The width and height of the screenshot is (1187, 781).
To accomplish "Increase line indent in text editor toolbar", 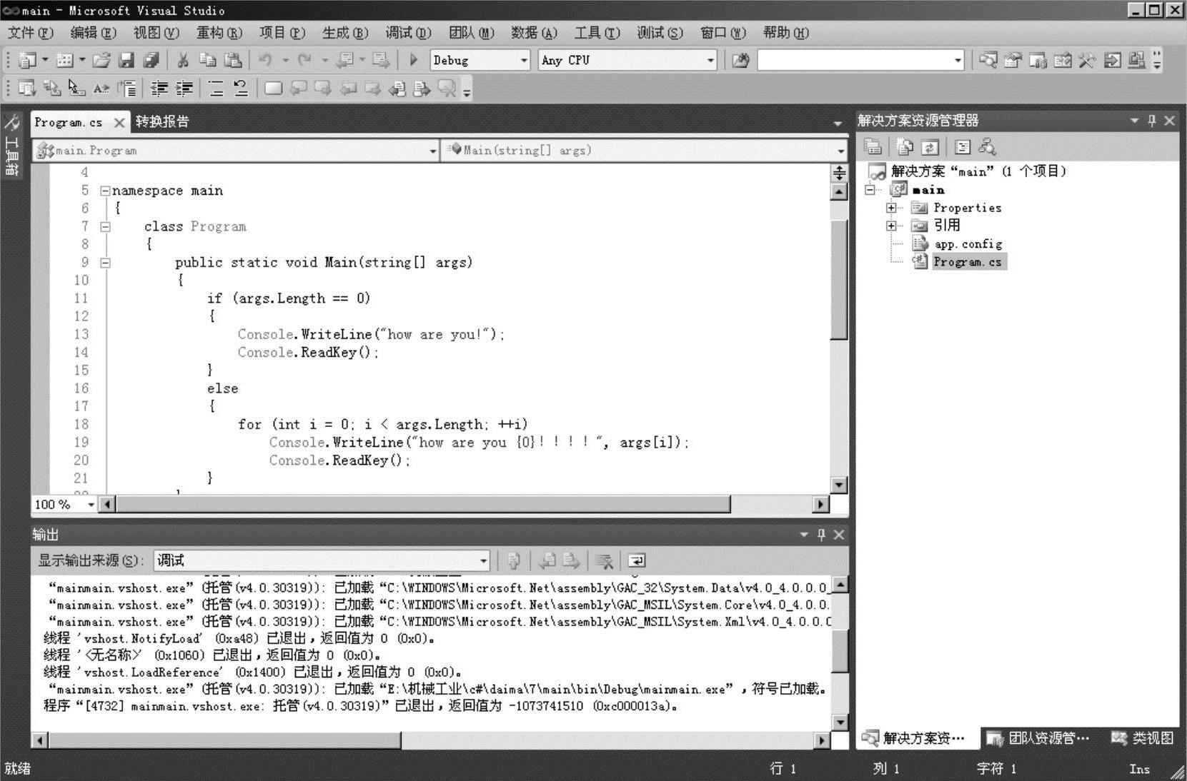I will pos(184,89).
